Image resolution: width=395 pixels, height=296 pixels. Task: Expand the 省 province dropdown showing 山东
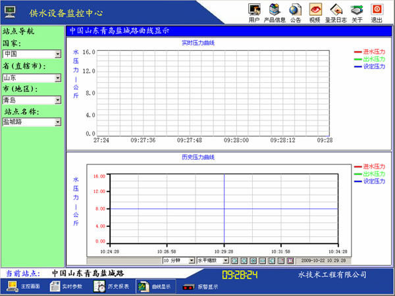coord(58,77)
